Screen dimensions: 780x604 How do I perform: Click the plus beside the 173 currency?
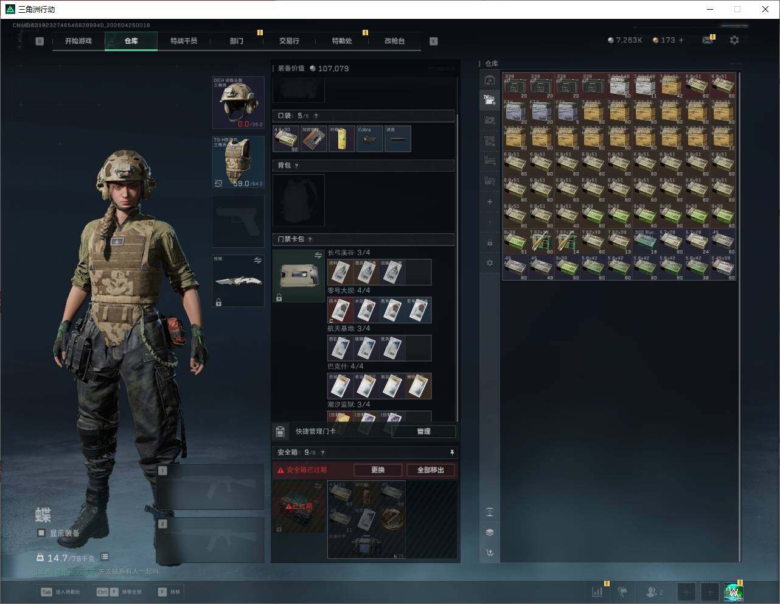click(x=681, y=40)
